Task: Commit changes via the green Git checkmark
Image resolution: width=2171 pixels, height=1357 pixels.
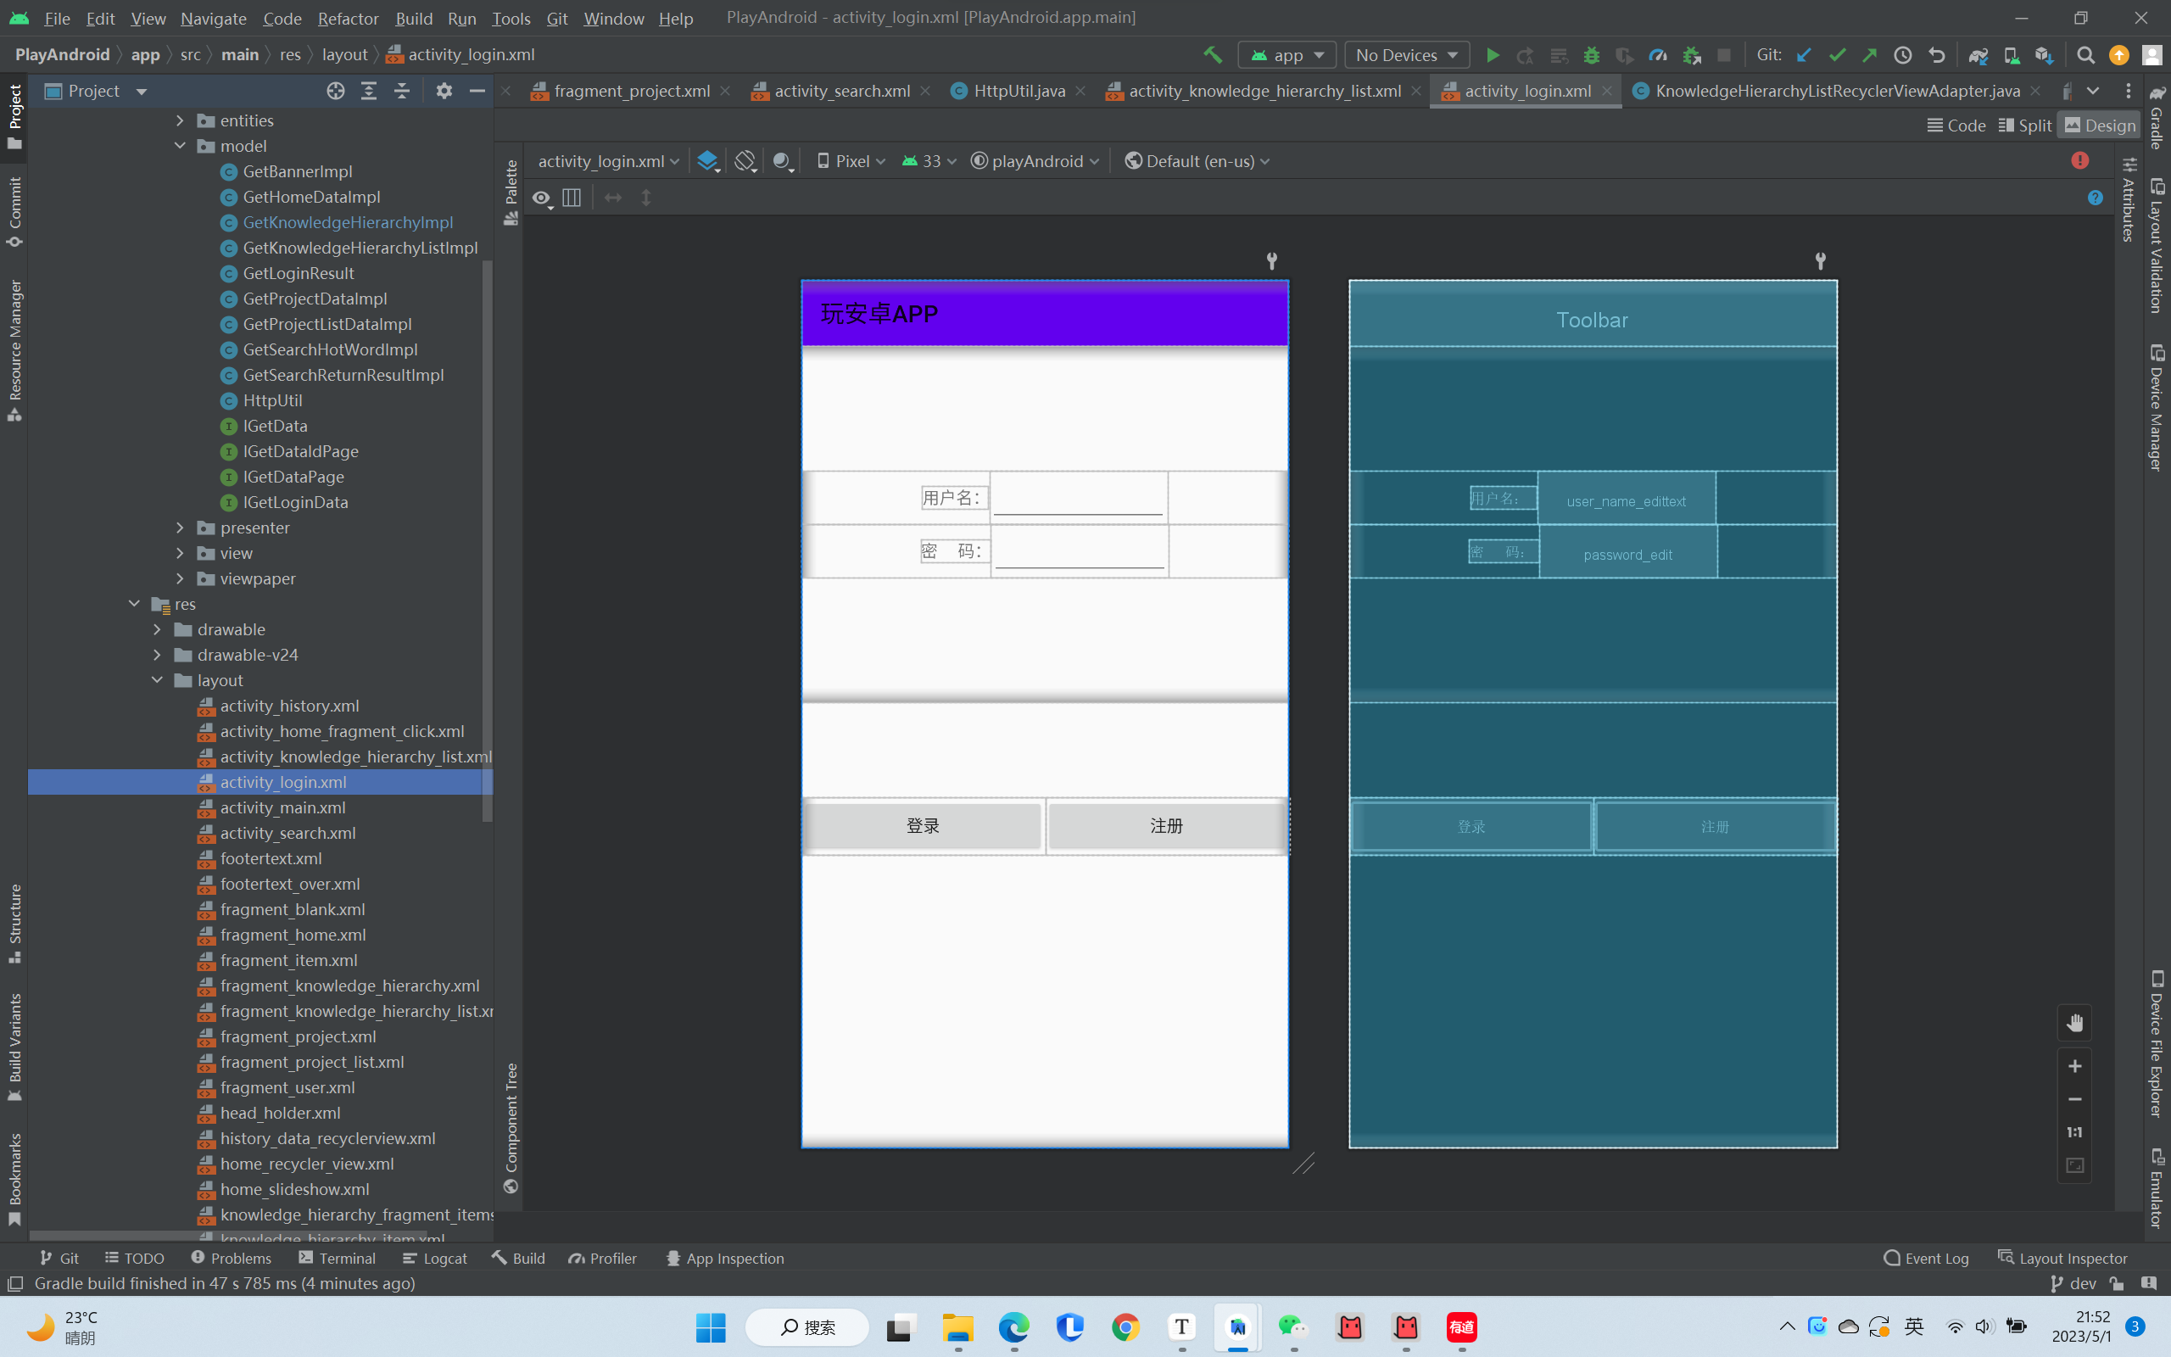Action: [x=1836, y=55]
